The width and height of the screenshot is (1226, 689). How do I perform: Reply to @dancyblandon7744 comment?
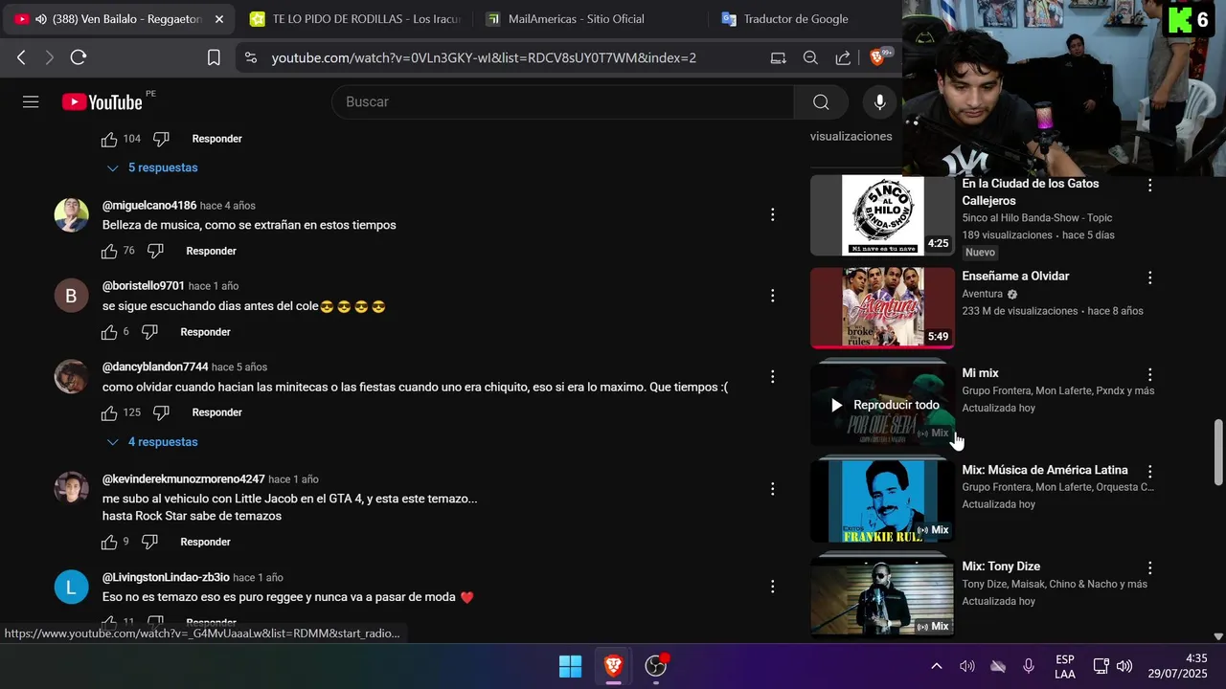pos(216,412)
